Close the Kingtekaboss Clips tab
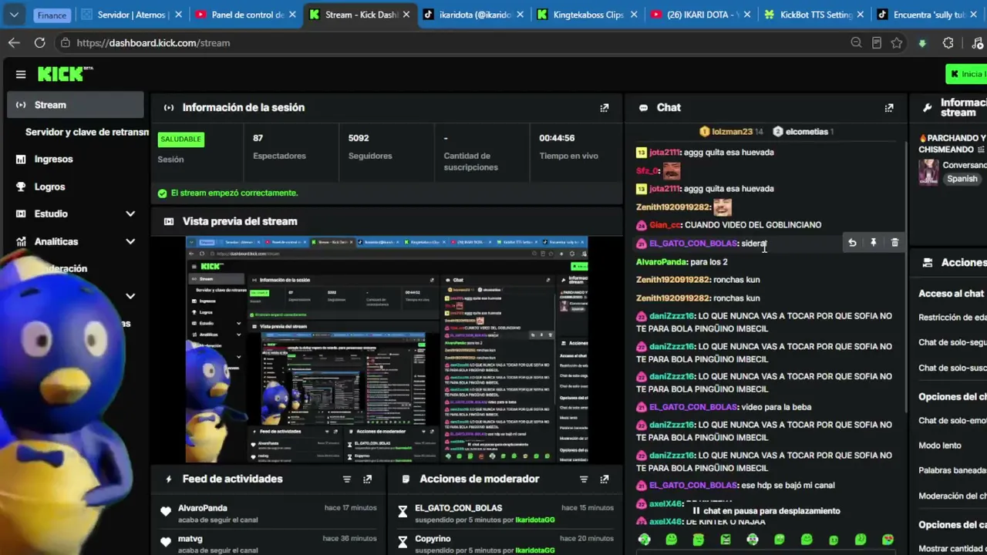 coord(635,15)
